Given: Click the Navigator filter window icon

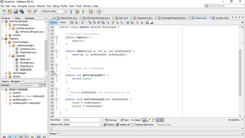Looking at the screenshot, I should pyautogui.click(x=44, y=85).
